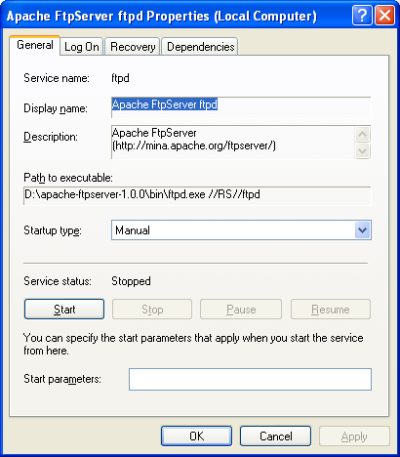
Task: Open the Recovery tab
Action: coord(133,47)
